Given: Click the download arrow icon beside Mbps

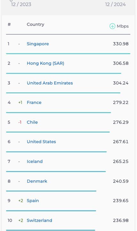Looking at the screenshot, I should coord(112,26).
